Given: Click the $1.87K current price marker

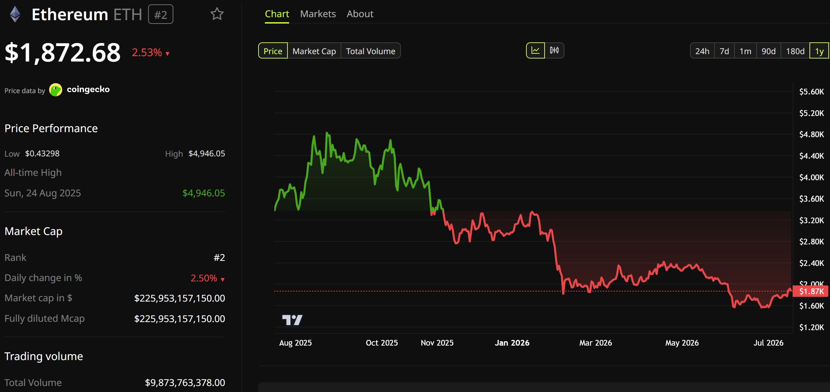Looking at the screenshot, I should coord(810,291).
